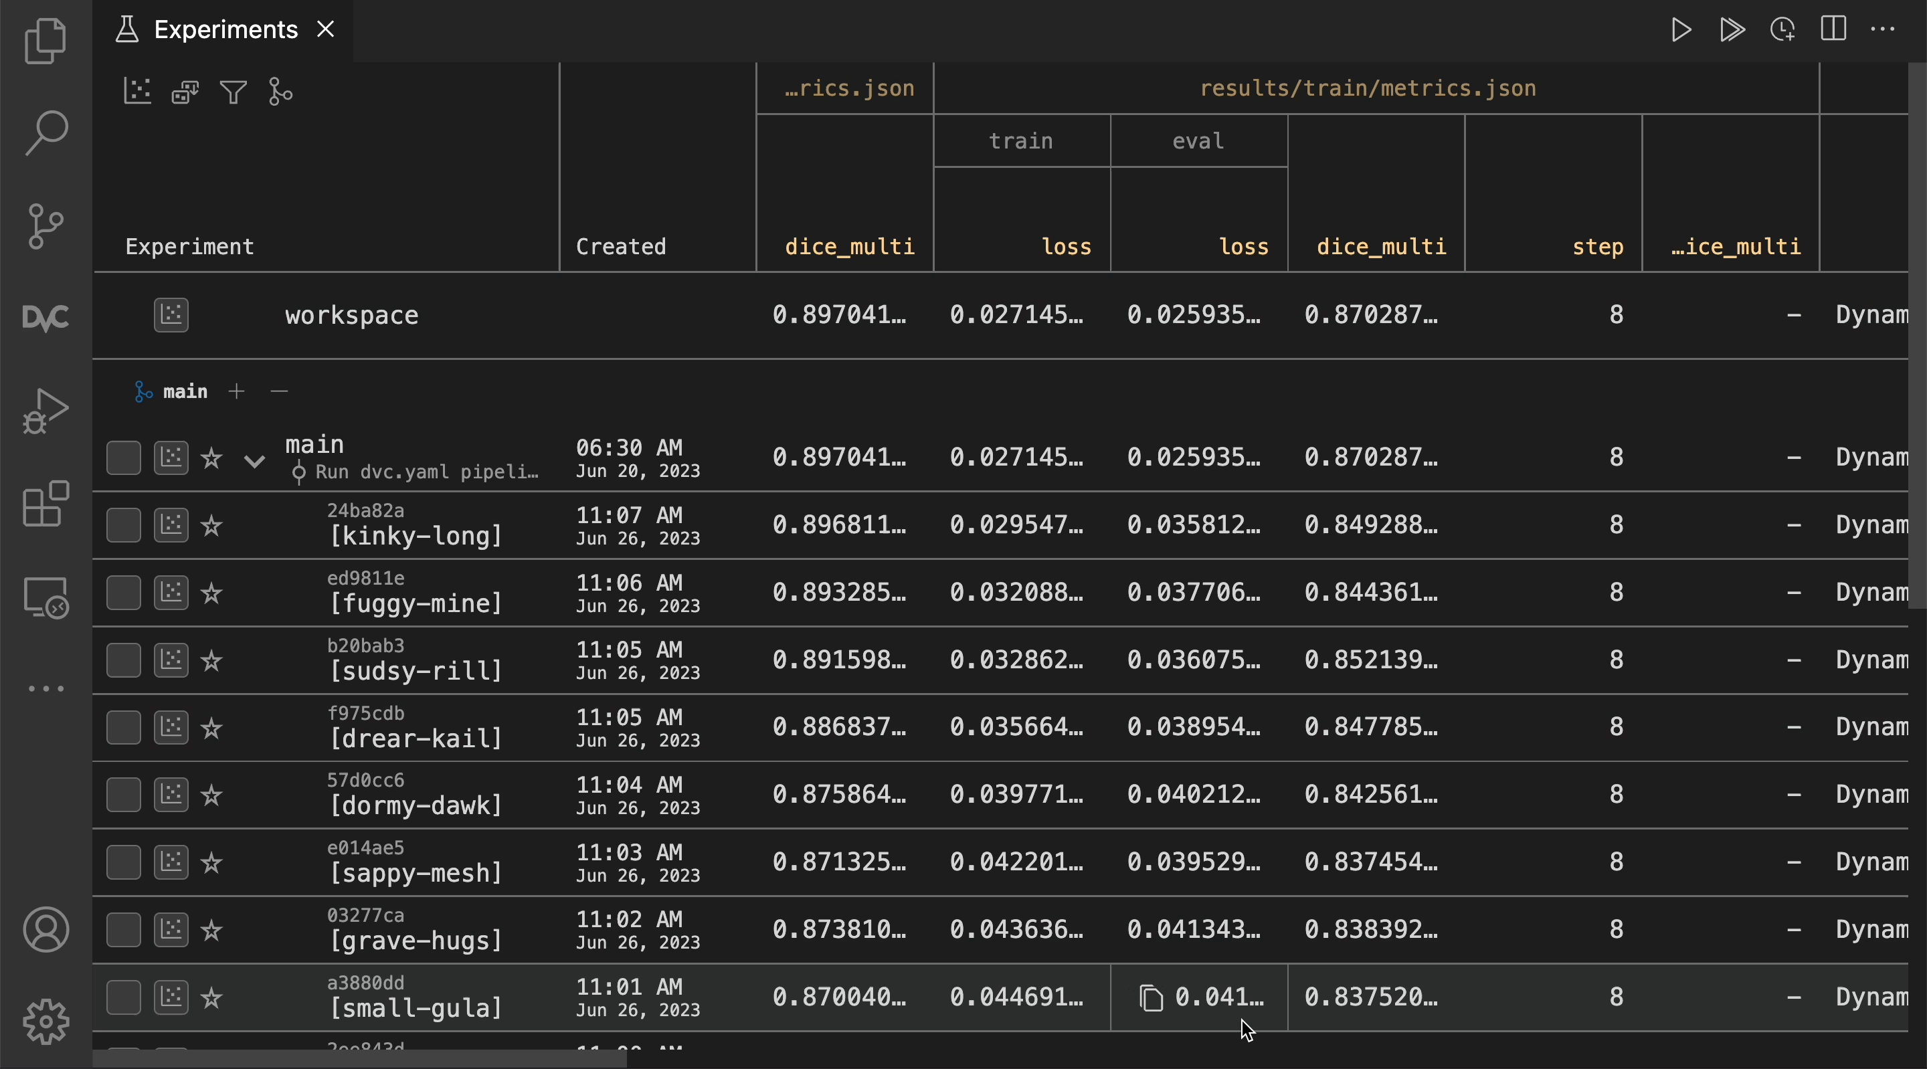Open Search in the activity bar
The image size is (1927, 1069).
tap(45, 132)
